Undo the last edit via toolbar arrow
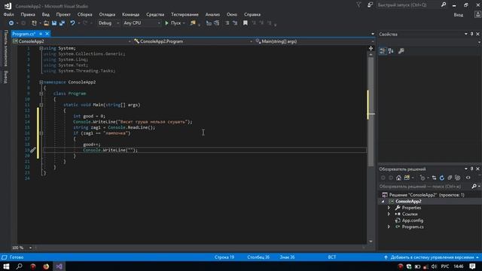This screenshot has height=271, width=482. tap(72, 23)
